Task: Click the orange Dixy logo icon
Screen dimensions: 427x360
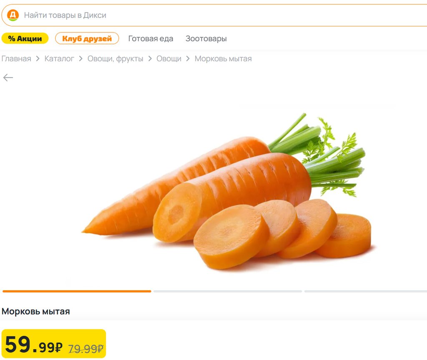Action: coord(13,15)
